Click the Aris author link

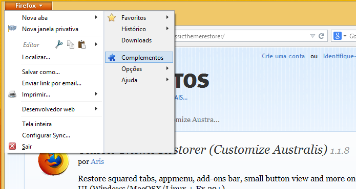[97, 161]
